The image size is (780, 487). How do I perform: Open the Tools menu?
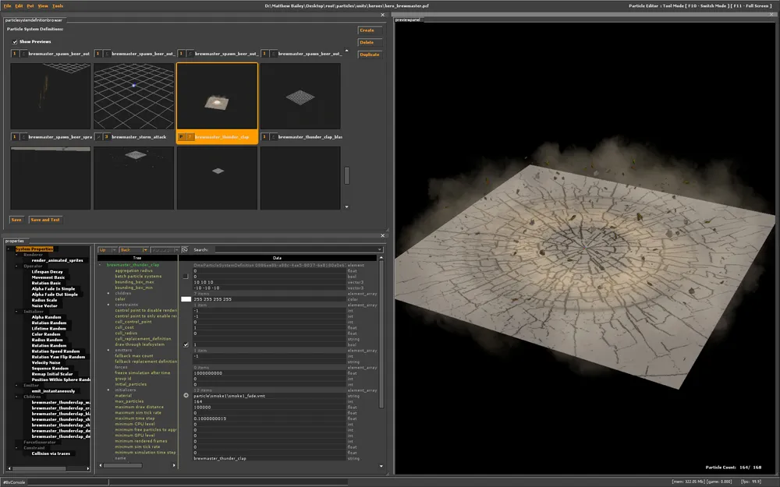tap(58, 5)
